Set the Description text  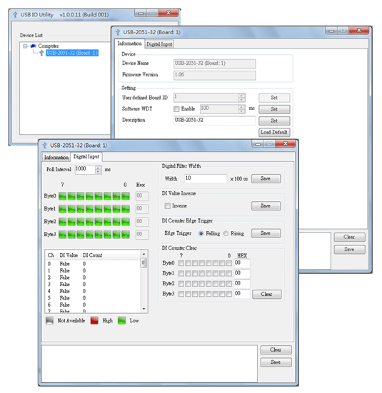[274, 121]
